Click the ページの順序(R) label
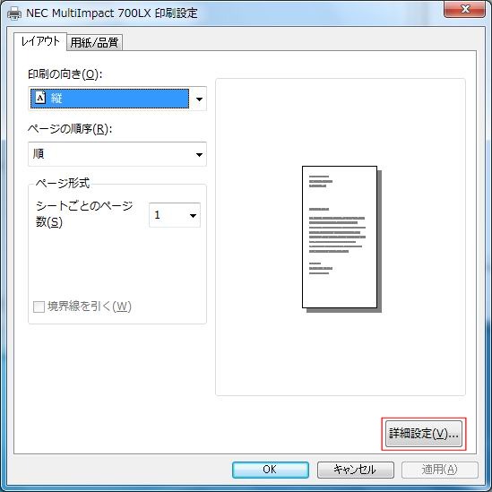 pos(70,129)
